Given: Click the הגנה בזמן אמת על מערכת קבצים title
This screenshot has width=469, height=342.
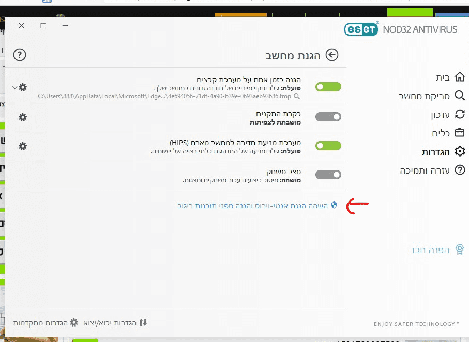Looking at the screenshot, I should (249, 80).
